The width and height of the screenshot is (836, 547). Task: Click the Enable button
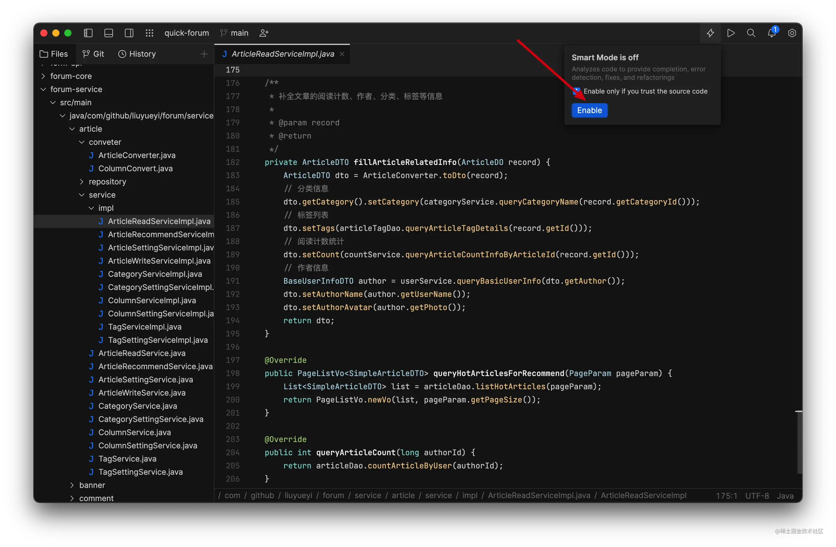(x=589, y=110)
